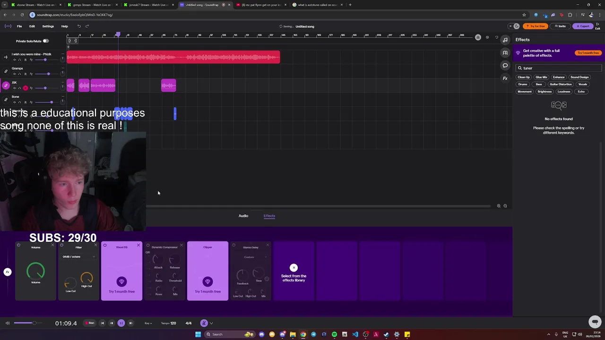Remove the Volume effect with X
Screen dimensions: 605x340
click(52, 245)
